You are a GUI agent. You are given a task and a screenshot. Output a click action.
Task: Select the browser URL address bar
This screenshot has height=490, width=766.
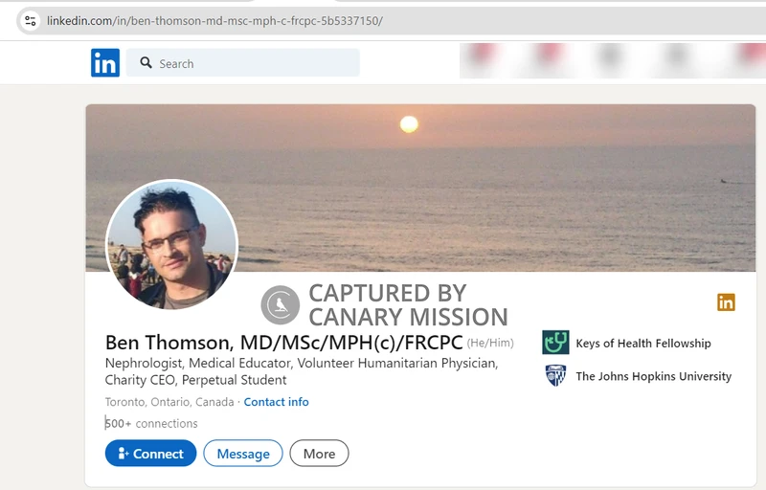coord(392,21)
